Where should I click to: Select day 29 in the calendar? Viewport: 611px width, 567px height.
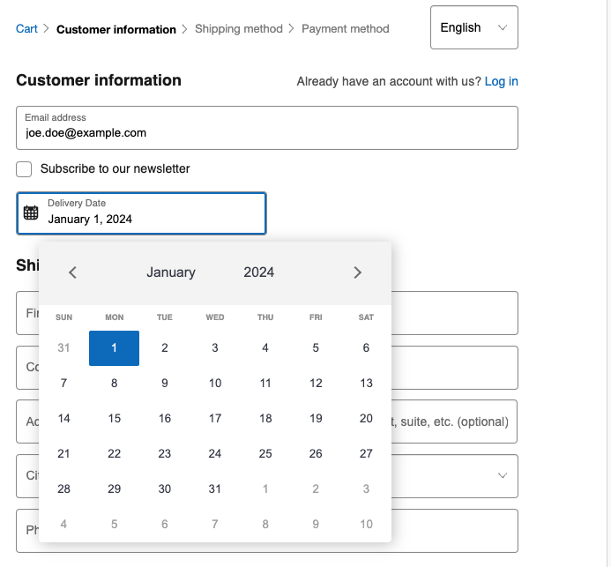coord(115,490)
